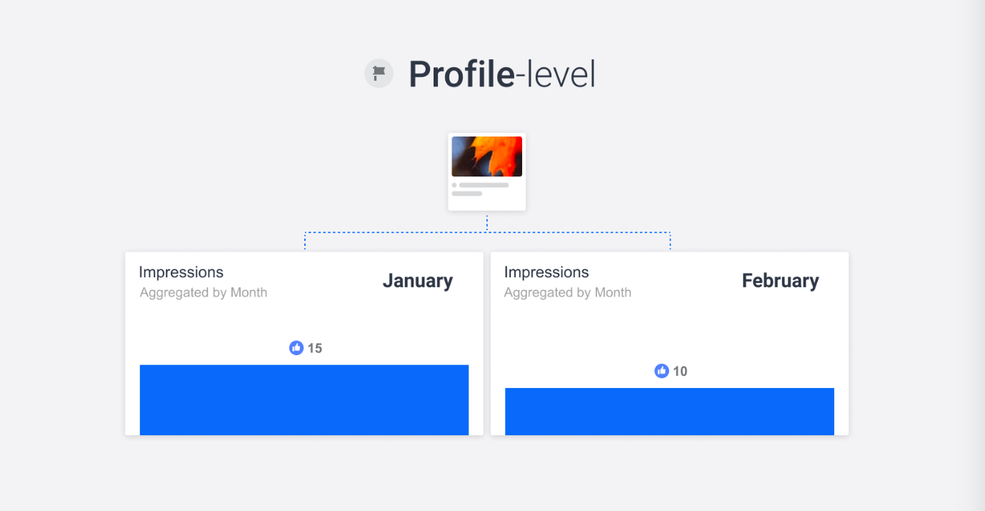Image resolution: width=985 pixels, height=511 pixels.
Task: Click the flag icon beside Profile-level heading
Action: click(379, 74)
